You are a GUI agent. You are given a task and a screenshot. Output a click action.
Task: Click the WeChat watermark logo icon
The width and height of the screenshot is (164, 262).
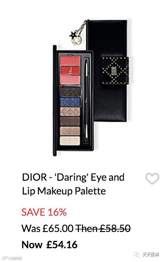(x=138, y=254)
